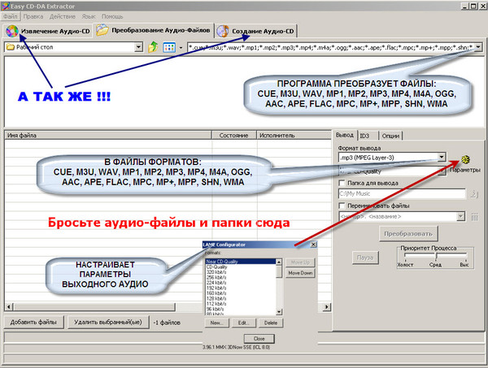This screenshot has width=488, height=368.
Task: Click the C:\My Music output path field
Action: [402, 193]
